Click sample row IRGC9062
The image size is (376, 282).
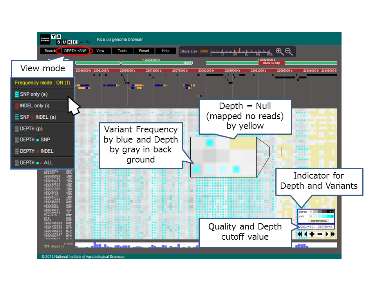(x=58, y=171)
